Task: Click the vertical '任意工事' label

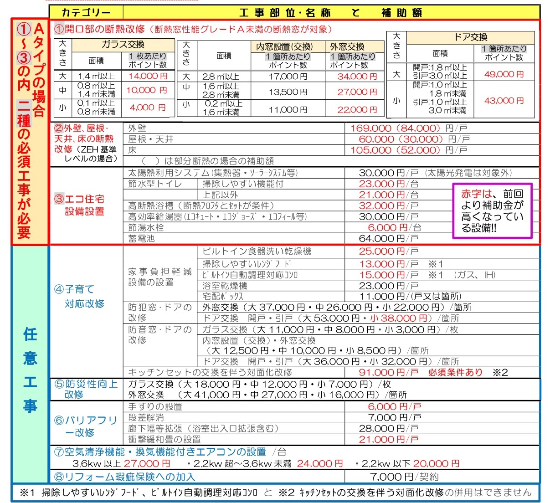Action: [30, 370]
